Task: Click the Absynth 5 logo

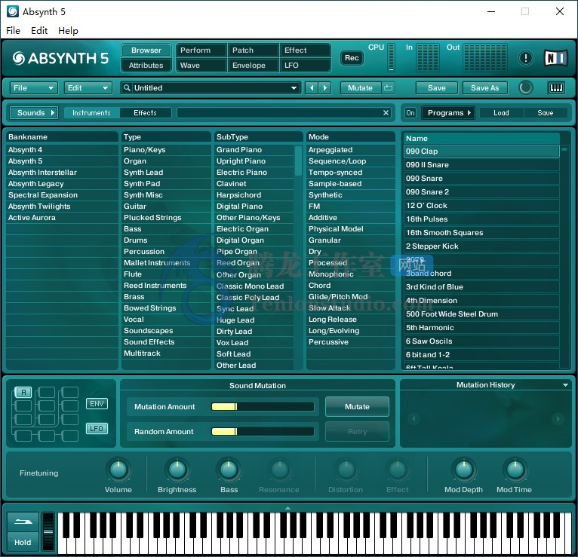Action: pyautogui.click(x=60, y=58)
